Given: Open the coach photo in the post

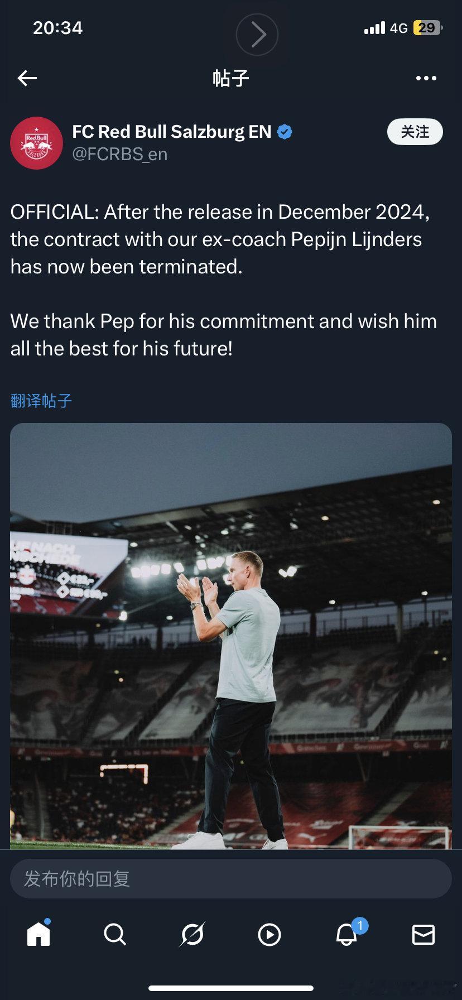Looking at the screenshot, I should click(x=231, y=636).
